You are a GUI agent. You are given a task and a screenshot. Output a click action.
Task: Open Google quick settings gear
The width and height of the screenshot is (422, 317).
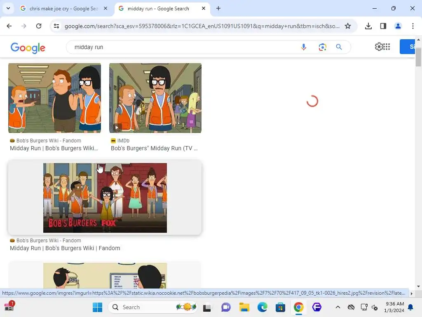(379, 47)
